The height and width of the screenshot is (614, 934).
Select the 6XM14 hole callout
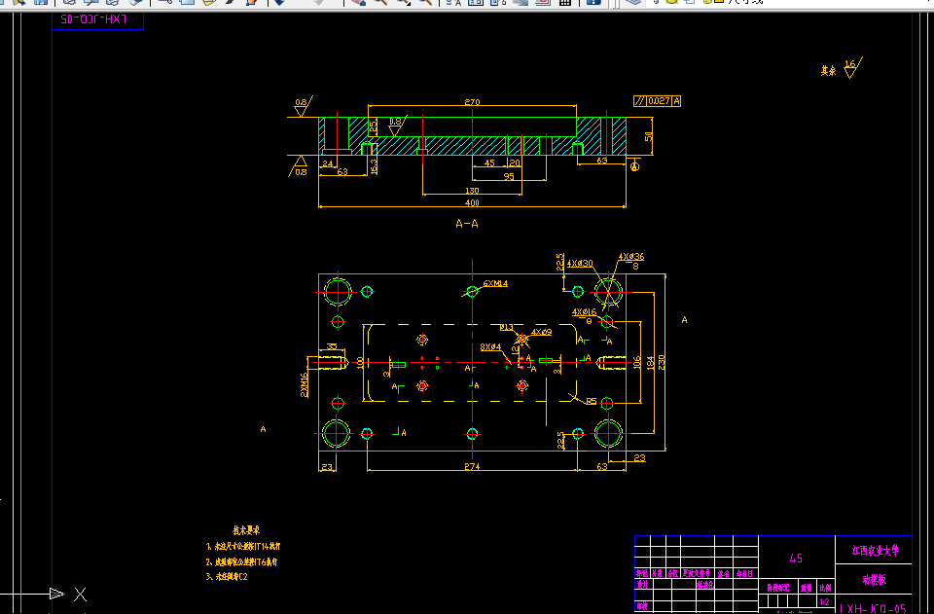tap(495, 283)
